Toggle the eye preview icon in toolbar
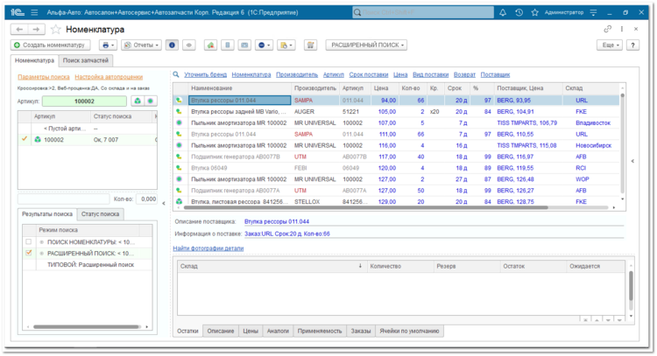Image resolution: width=657 pixels, height=356 pixels. coord(189,45)
